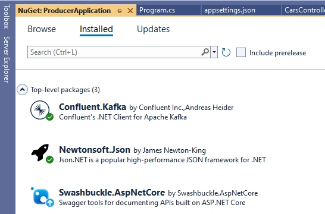The height and width of the screenshot is (214, 325).
Task: Select the Confluent.Kafka package name
Action: pos(92,107)
